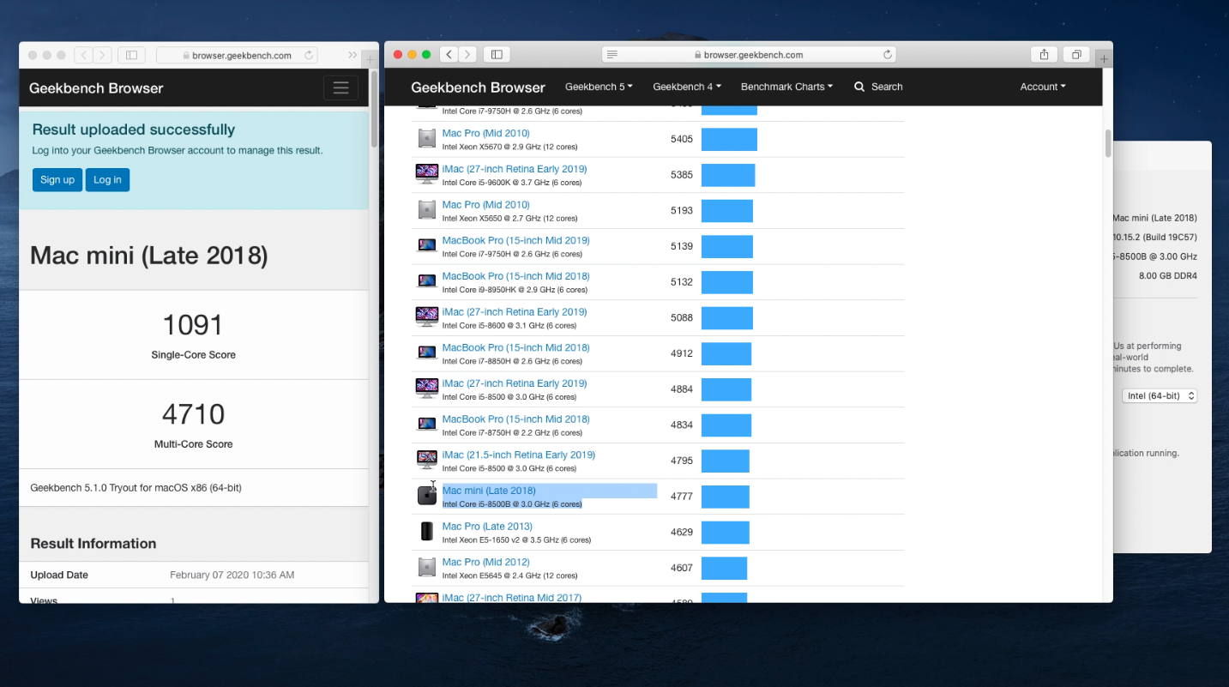Open hamburger menu in left Geekbench window
The image size is (1229, 687).
click(340, 87)
